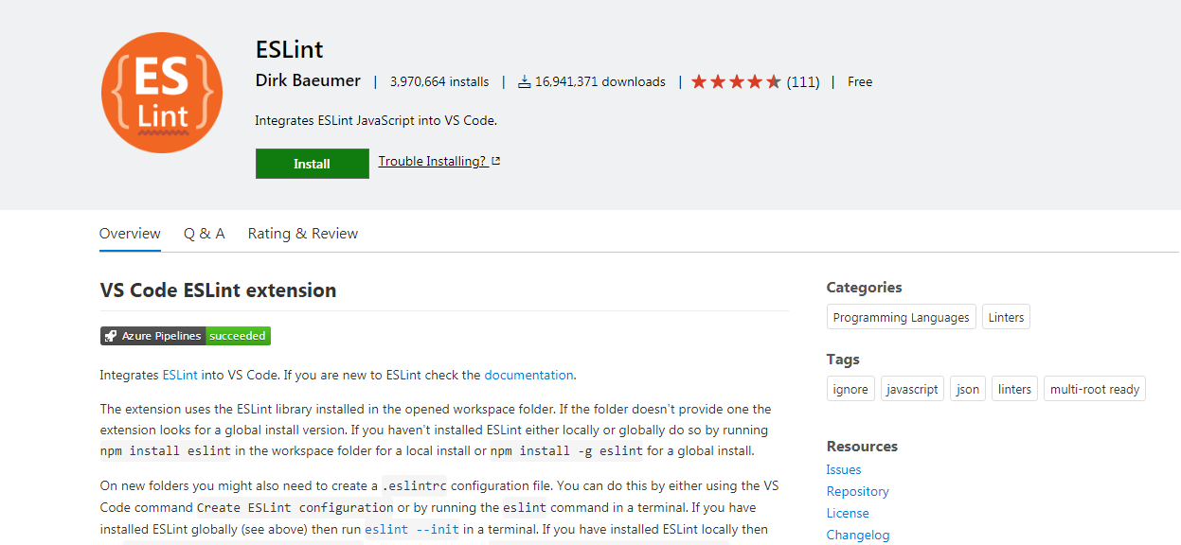Install the ESLint extension
The height and width of the screenshot is (545, 1181).
click(x=313, y=164)
